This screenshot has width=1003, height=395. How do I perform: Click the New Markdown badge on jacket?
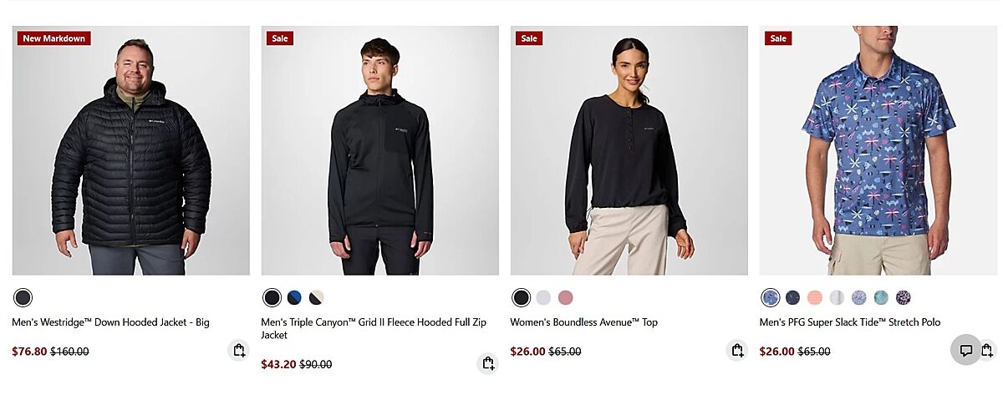pyautogui.click(x=54, y=38)
